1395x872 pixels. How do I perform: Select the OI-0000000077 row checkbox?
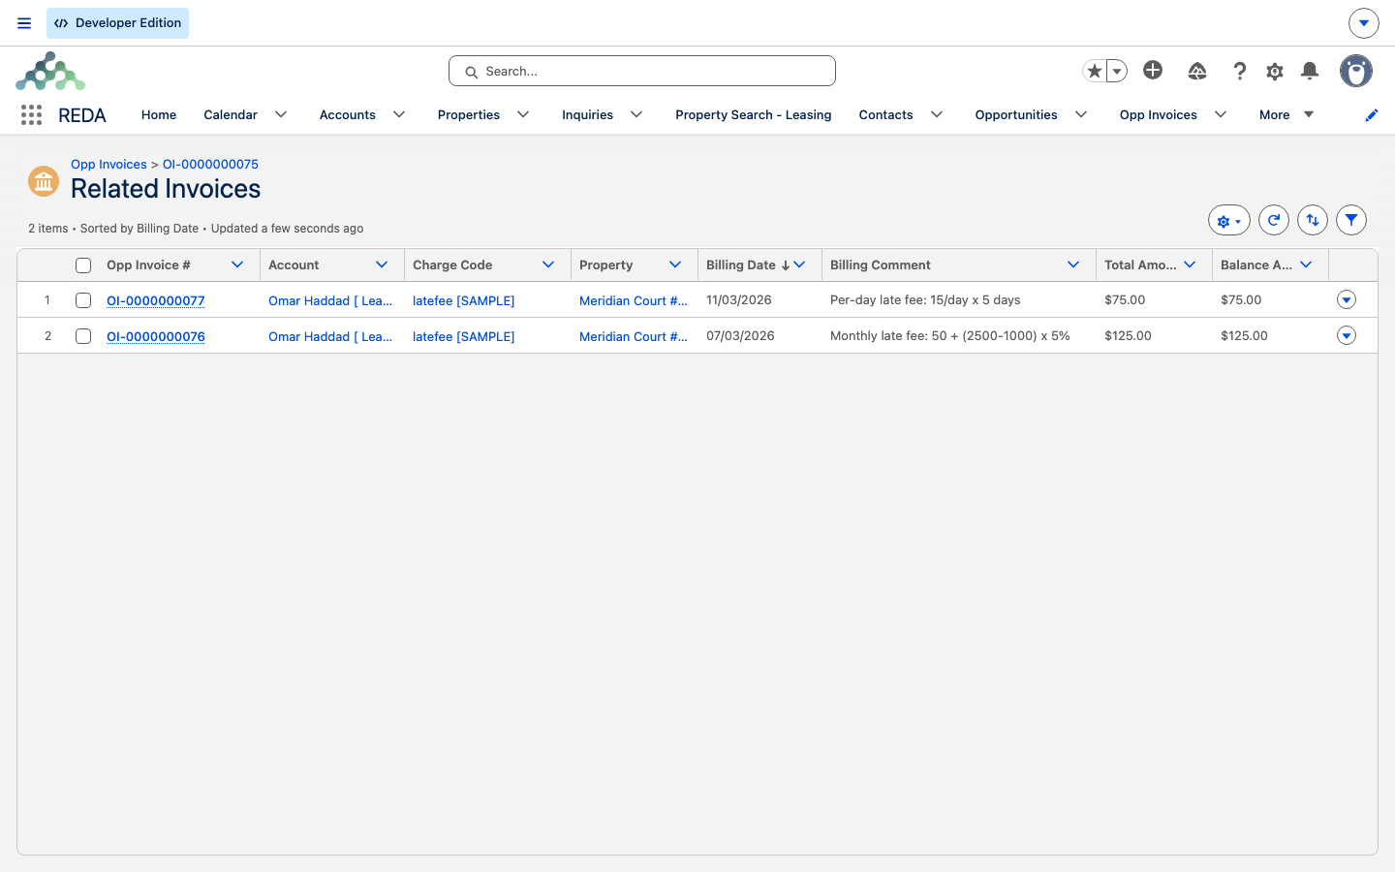click(x=83, y=300)
